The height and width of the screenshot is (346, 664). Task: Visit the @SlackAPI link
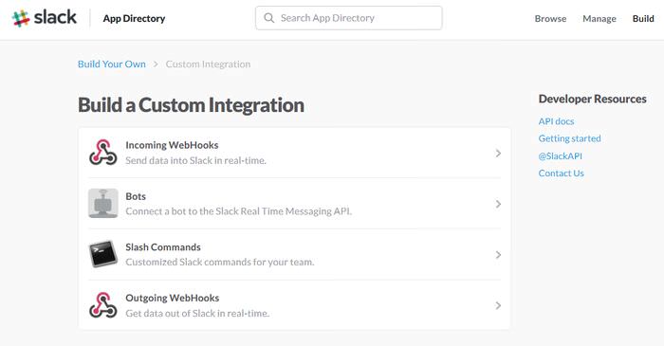(x=561, y=156)
